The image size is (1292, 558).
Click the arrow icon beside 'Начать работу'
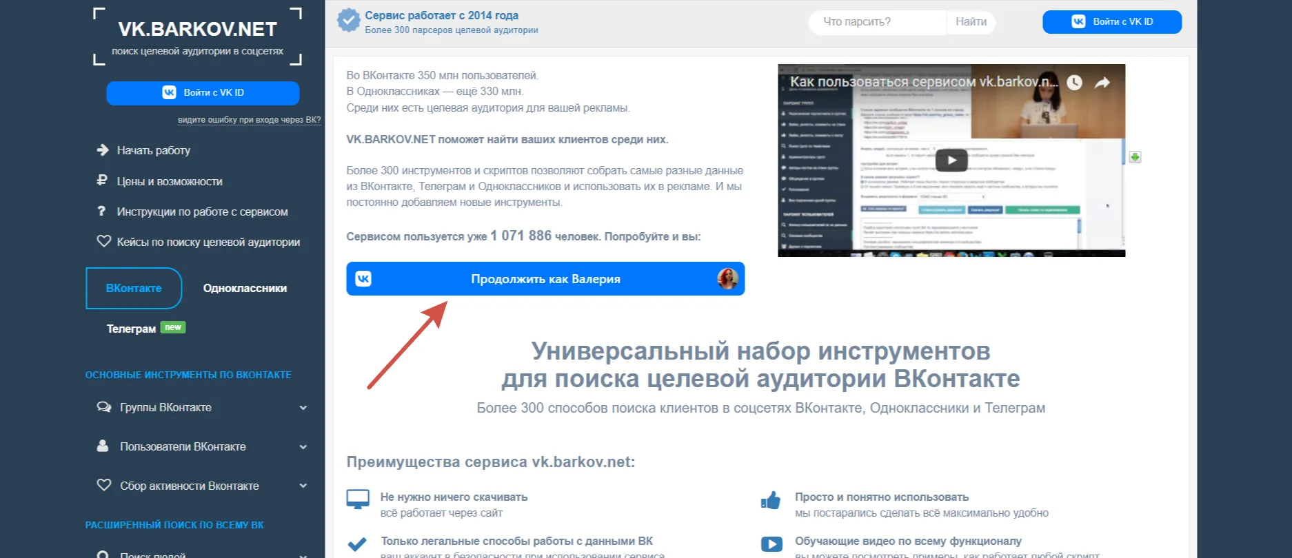click(x=103, y=149)
